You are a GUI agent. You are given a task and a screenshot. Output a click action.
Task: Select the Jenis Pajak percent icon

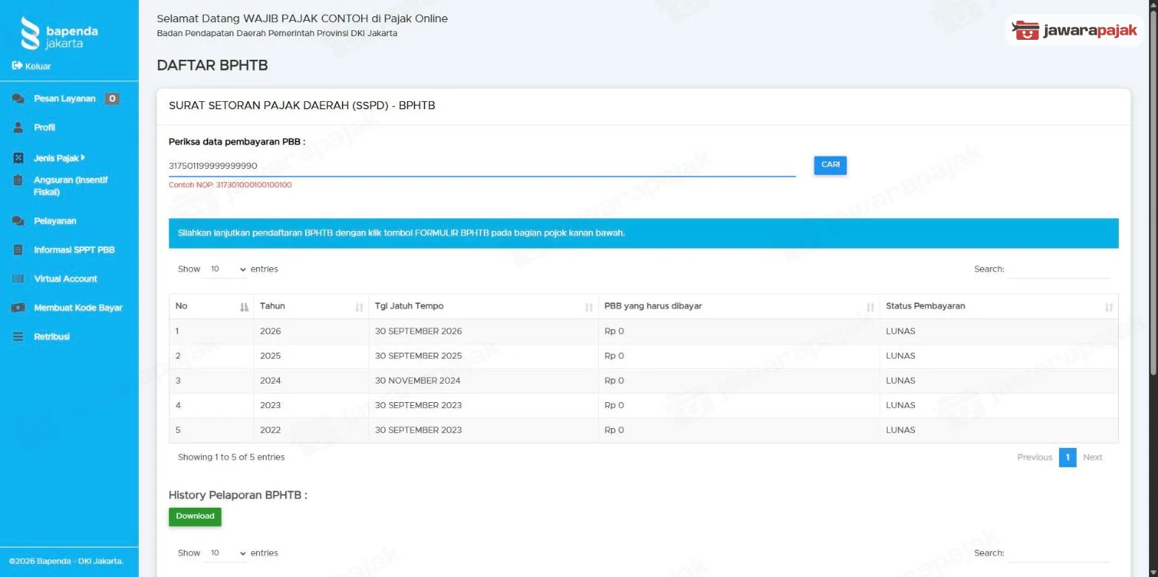pos(18,158)
